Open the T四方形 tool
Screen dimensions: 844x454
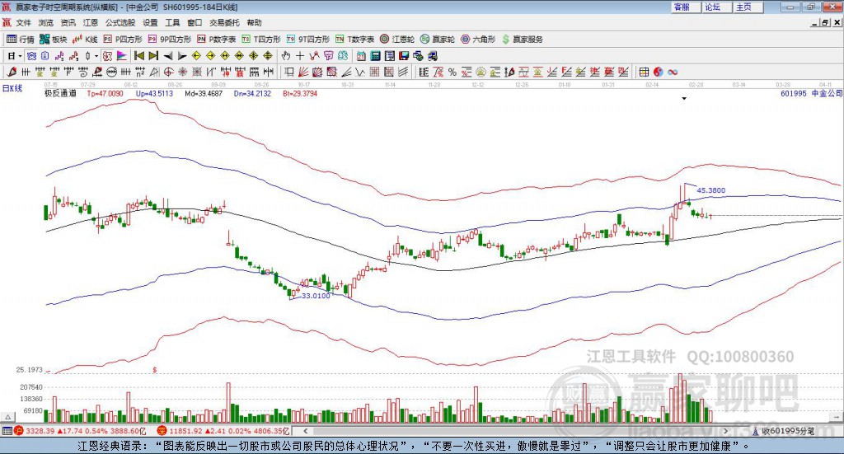261,40
